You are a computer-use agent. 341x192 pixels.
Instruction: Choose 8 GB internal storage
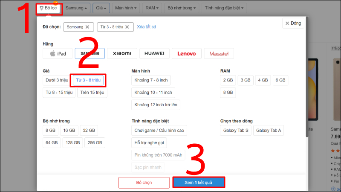(50, 131)
